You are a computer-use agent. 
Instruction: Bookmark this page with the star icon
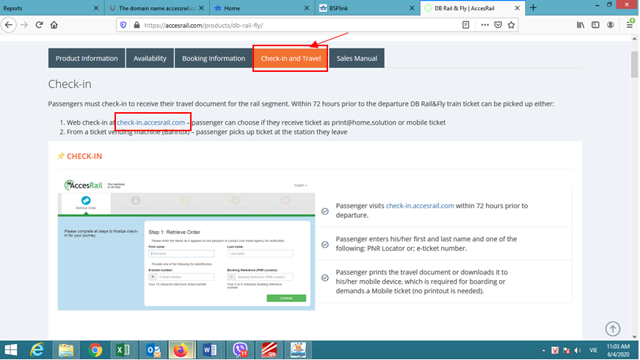[512, 24]
